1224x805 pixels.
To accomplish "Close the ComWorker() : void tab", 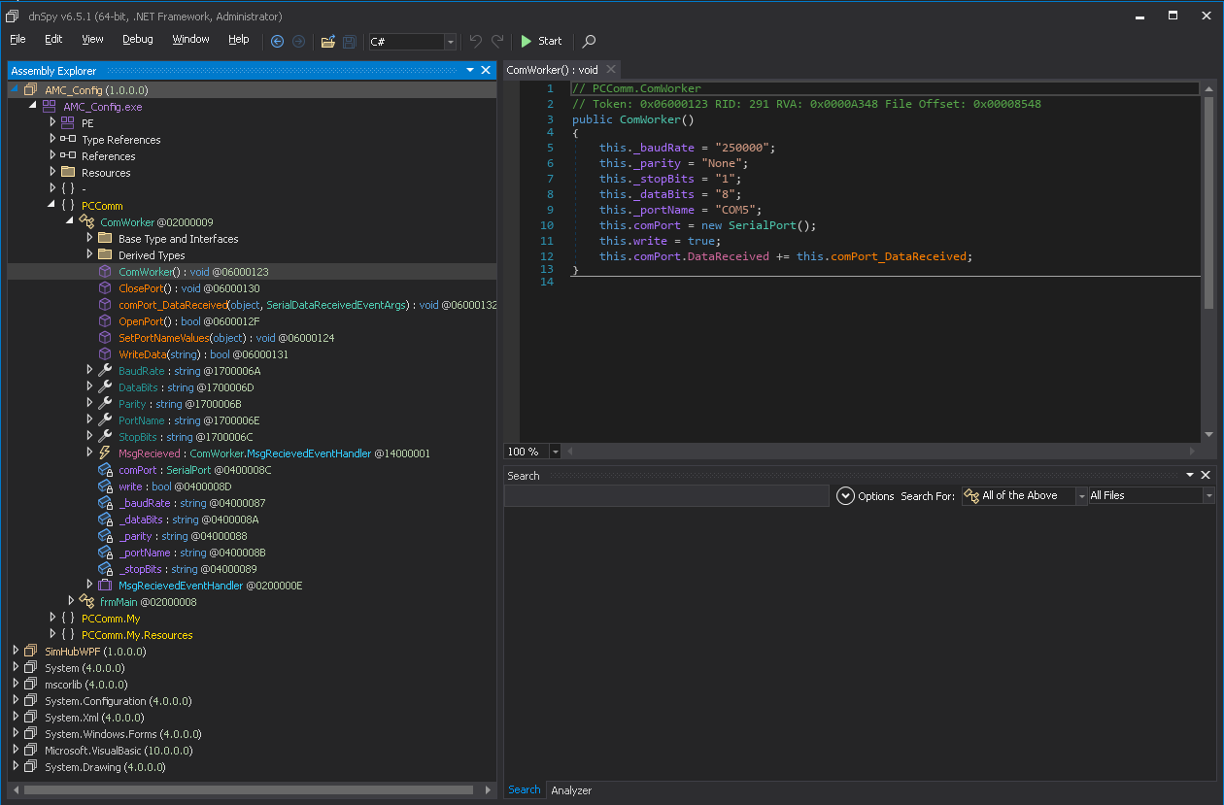I will pos(611,69).
